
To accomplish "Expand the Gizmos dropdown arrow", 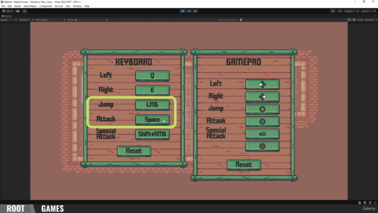I will pos(376,20).
